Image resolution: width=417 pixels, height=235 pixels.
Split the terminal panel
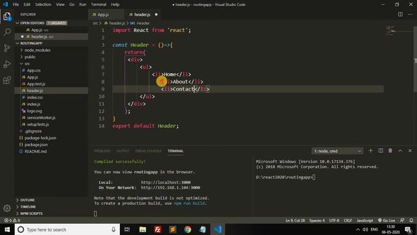click(x=381, y=151)
